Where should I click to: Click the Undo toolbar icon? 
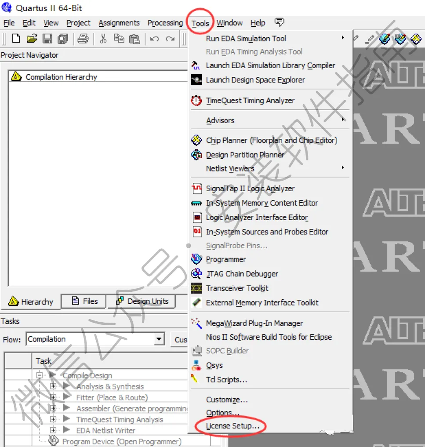tap(154, 39)
